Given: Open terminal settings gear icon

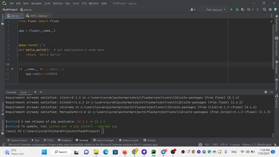Looking at the screenshot, I should point(265,92).
